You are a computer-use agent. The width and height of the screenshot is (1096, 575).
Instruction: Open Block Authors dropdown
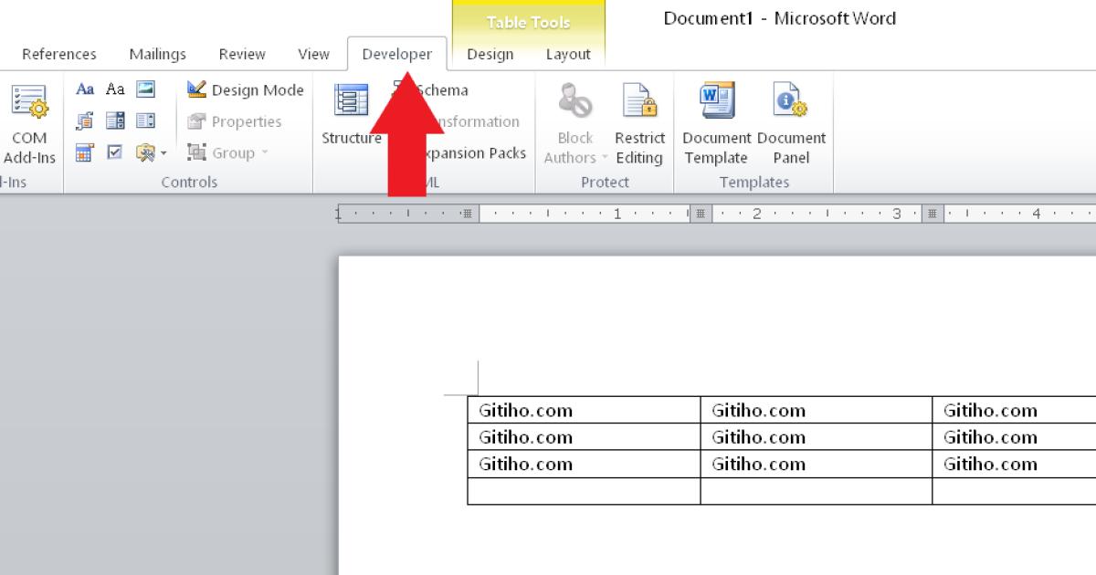tap(575, 125)
